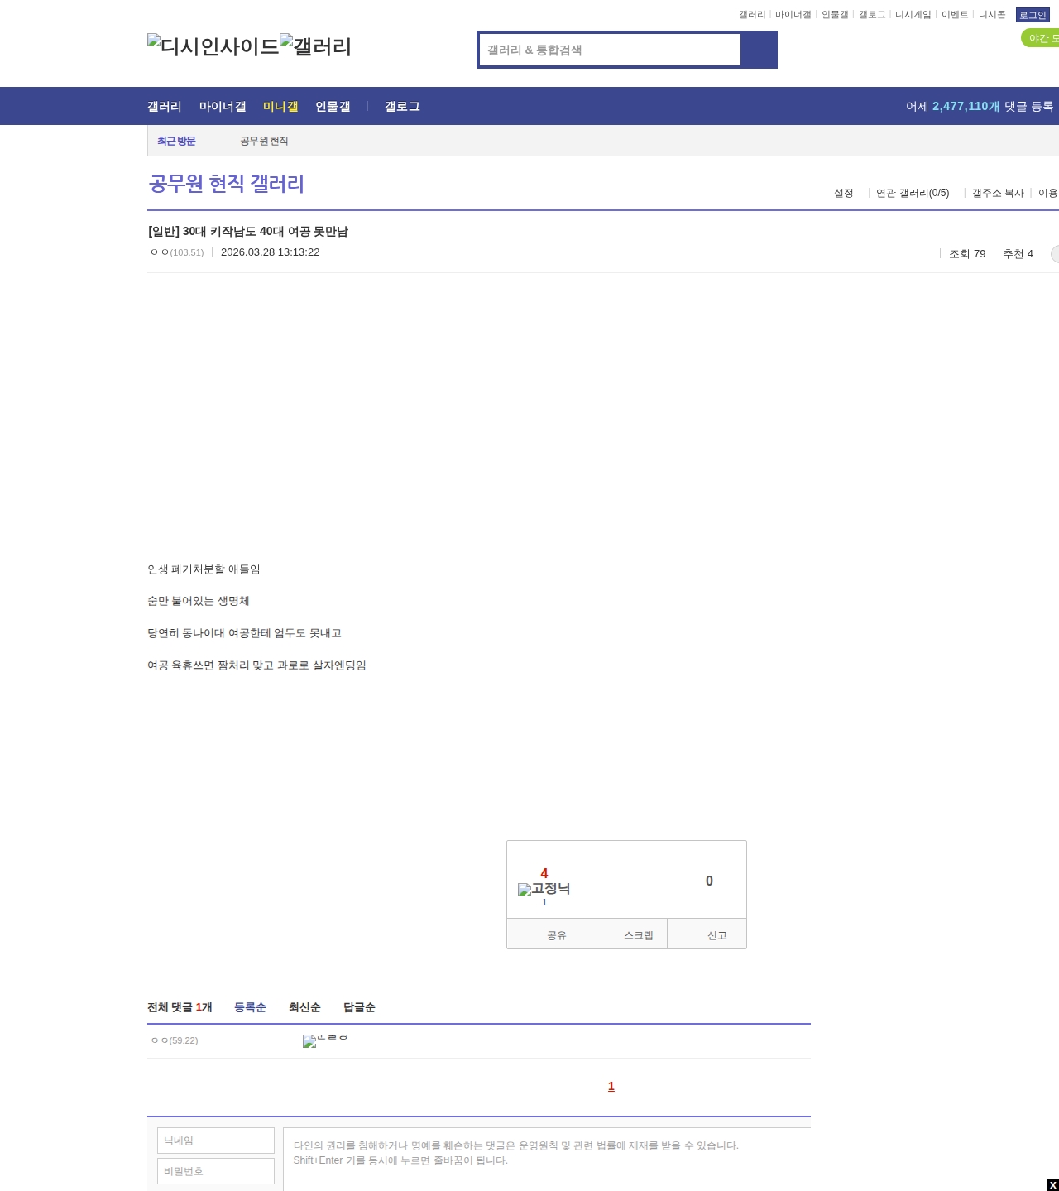
Task: Click 어제 2,477,110개 댓글 등록 text
Action: (980, 106)
